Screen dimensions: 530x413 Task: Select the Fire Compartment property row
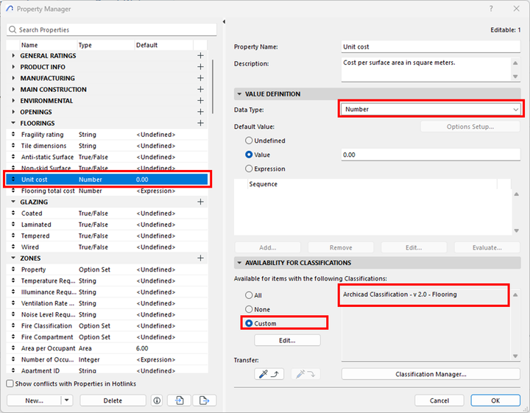107,337
